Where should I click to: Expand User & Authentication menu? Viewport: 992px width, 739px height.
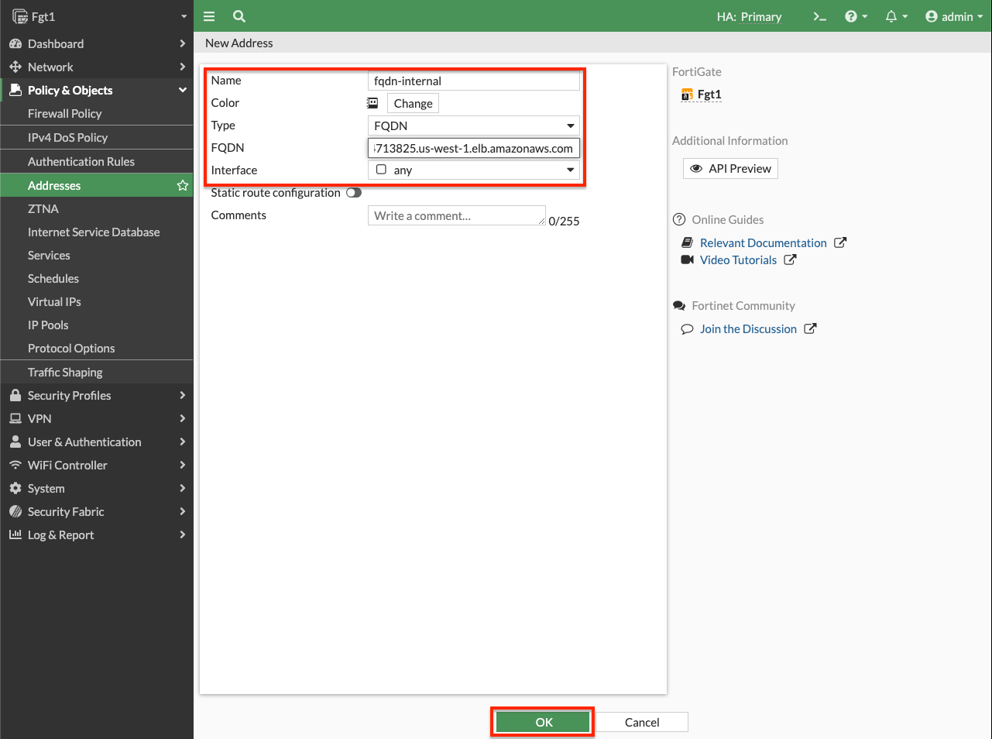tap(97, 442)
